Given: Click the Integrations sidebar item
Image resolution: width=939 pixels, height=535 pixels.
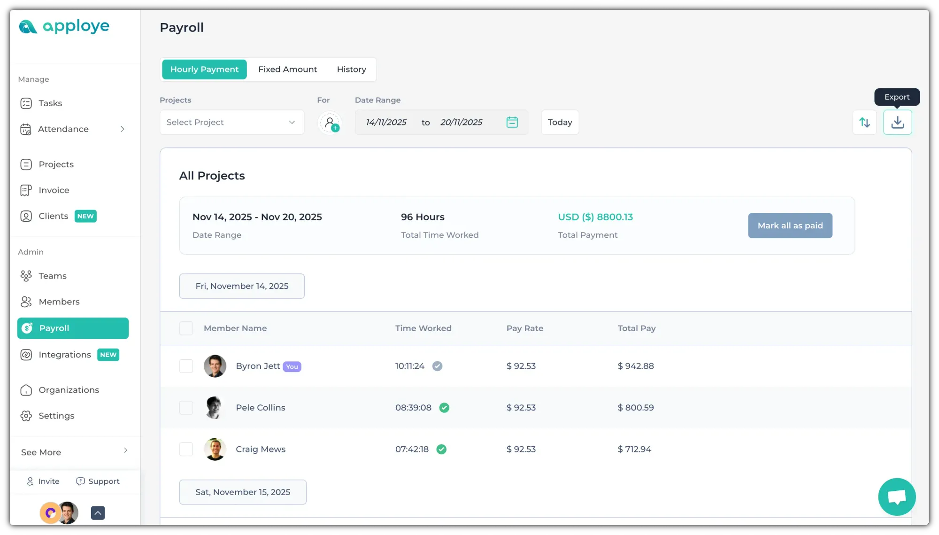Looking at the screenshot, I should (65, 355).
